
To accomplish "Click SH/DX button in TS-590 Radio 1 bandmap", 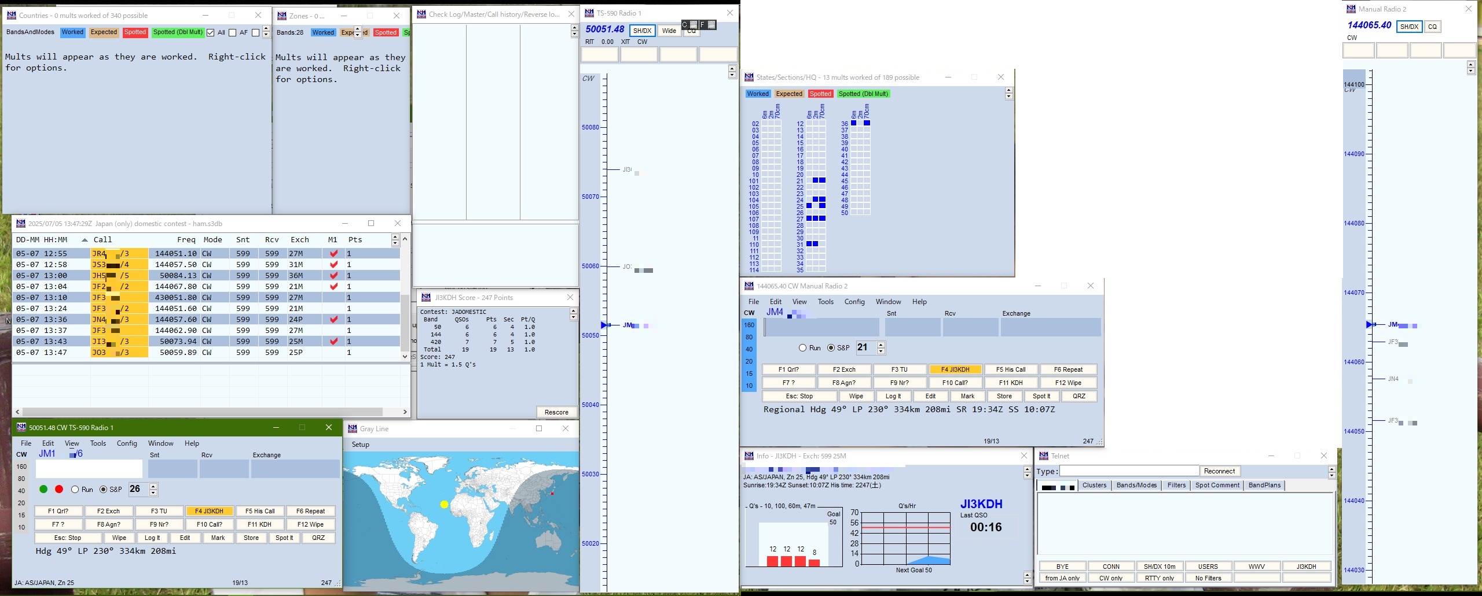I will click(642, 31).
